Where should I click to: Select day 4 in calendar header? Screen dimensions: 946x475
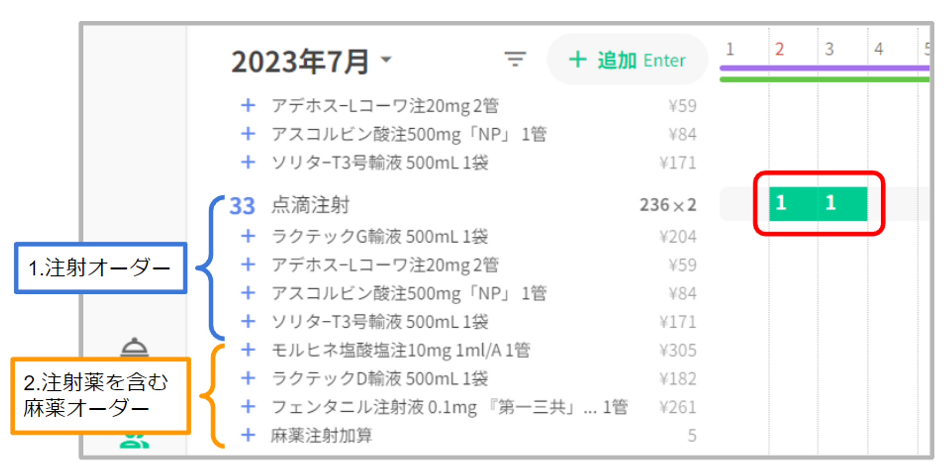coord(878,49)
